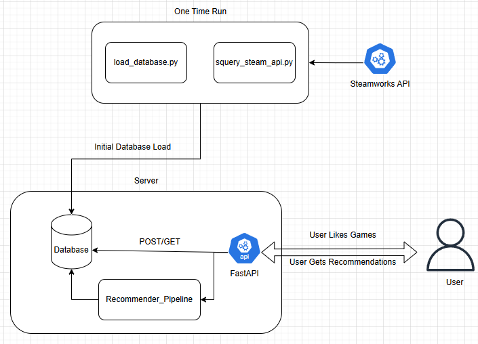Select the "FastAPI" text label

point(243,275)
